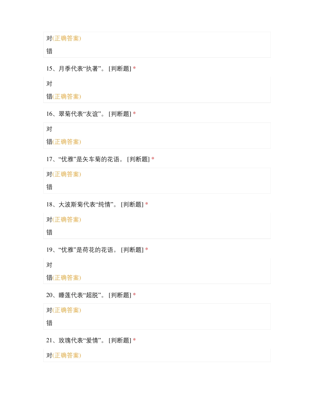Pick '对' for question 17 about 矢车菊
This screenshot has height=407, width=314.
click(x=49, y=174)
